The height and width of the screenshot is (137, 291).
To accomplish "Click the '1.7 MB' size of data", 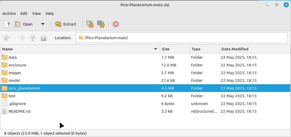I will (x=168, y=57).
